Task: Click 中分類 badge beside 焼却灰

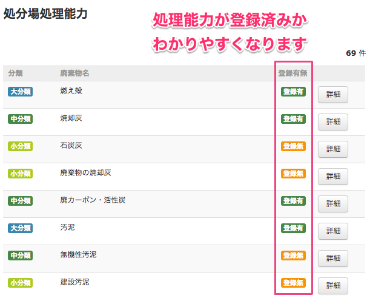Action: pyautogui.click(x=21, y=119)
